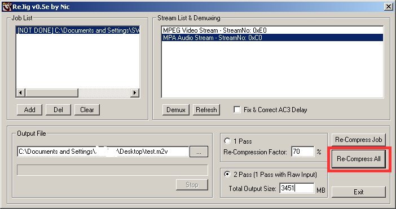Click the Add job button
Viewport: 396px width, 209px height.
29,110
